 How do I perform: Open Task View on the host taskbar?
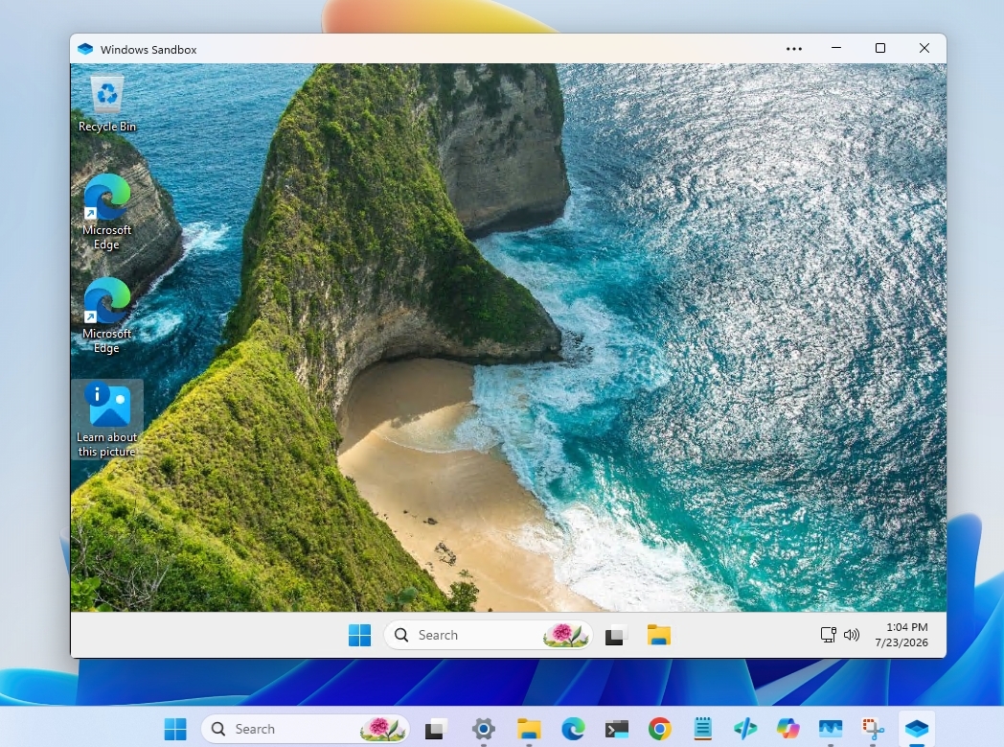pos(435,729)
